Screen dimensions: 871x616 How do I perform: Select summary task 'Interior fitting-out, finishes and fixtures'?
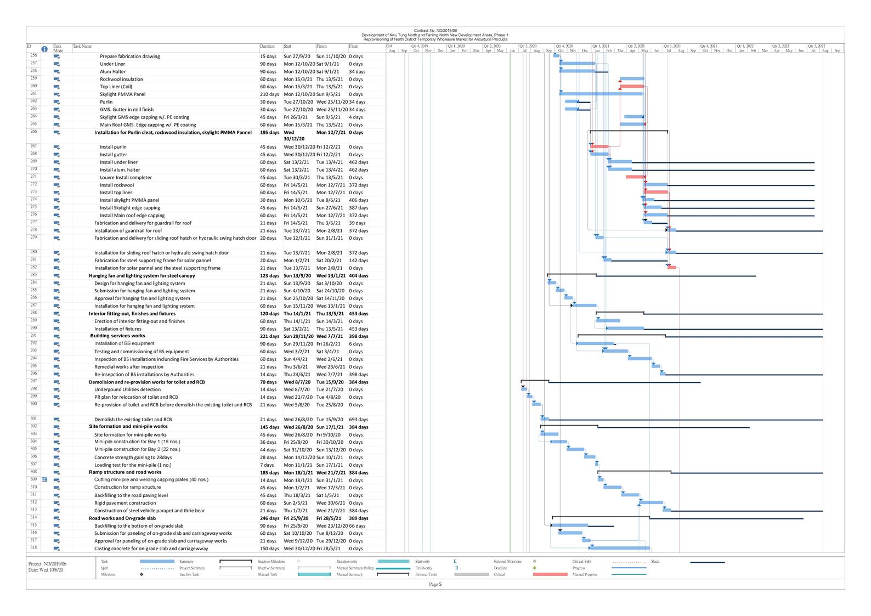pos(132,314)
